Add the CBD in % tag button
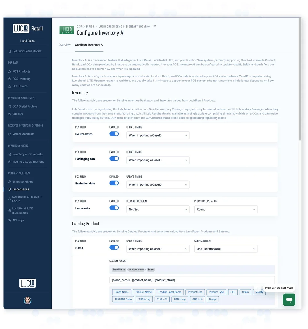Screen dimensions: 308x329 click(x=197, y=299)
